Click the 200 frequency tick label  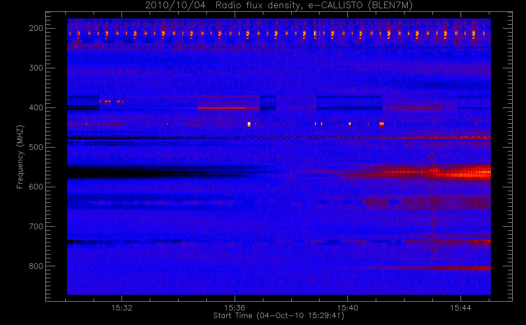click(36, 28)
